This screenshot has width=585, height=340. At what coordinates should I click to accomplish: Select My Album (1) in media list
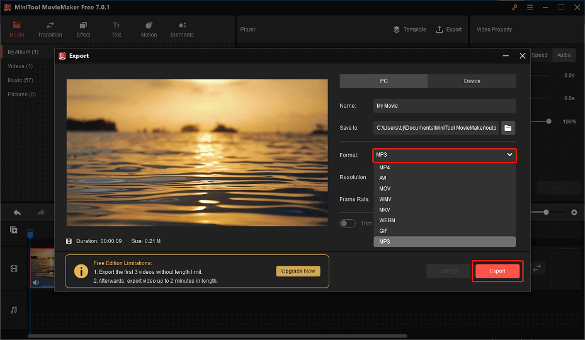pos(23,52)
